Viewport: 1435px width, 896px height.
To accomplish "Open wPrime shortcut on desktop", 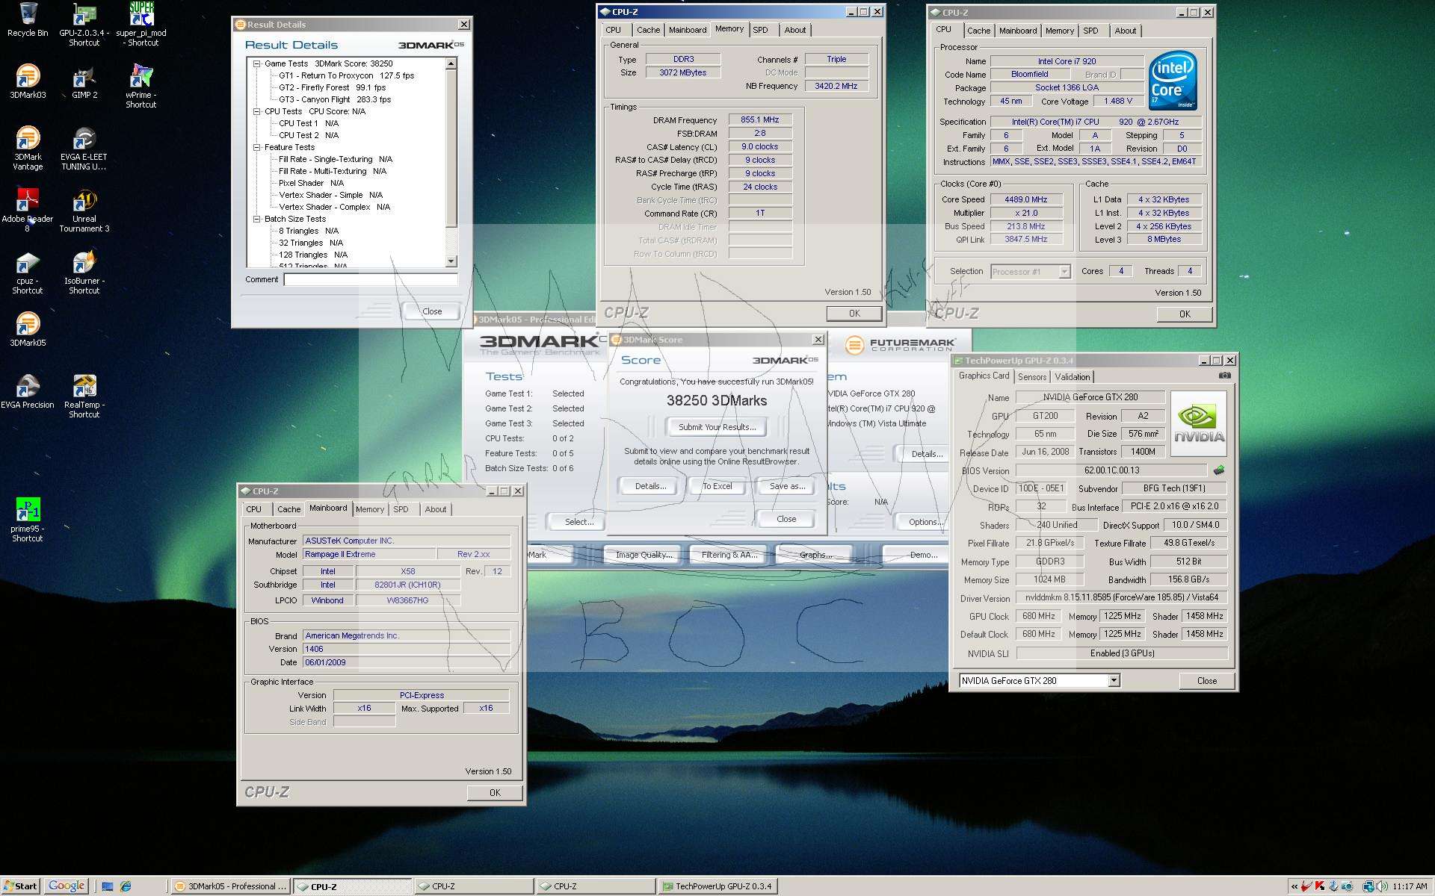I will tap(141, 87).
